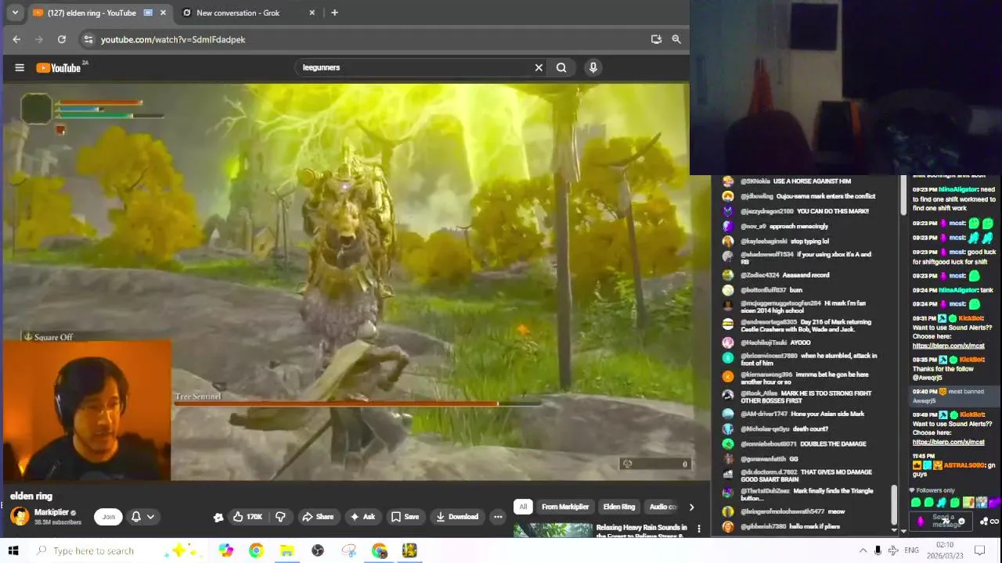
Task: Open the taskbar clock and date
Action: pos(944,550)
